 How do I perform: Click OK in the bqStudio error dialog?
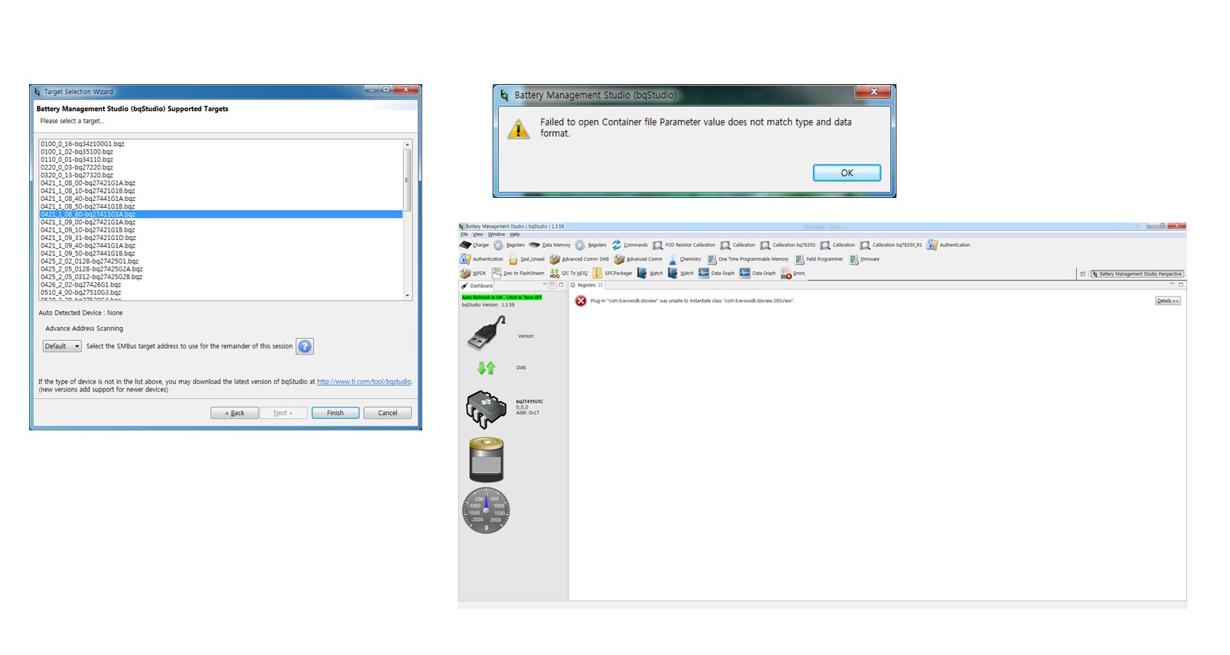coord(847,173)
